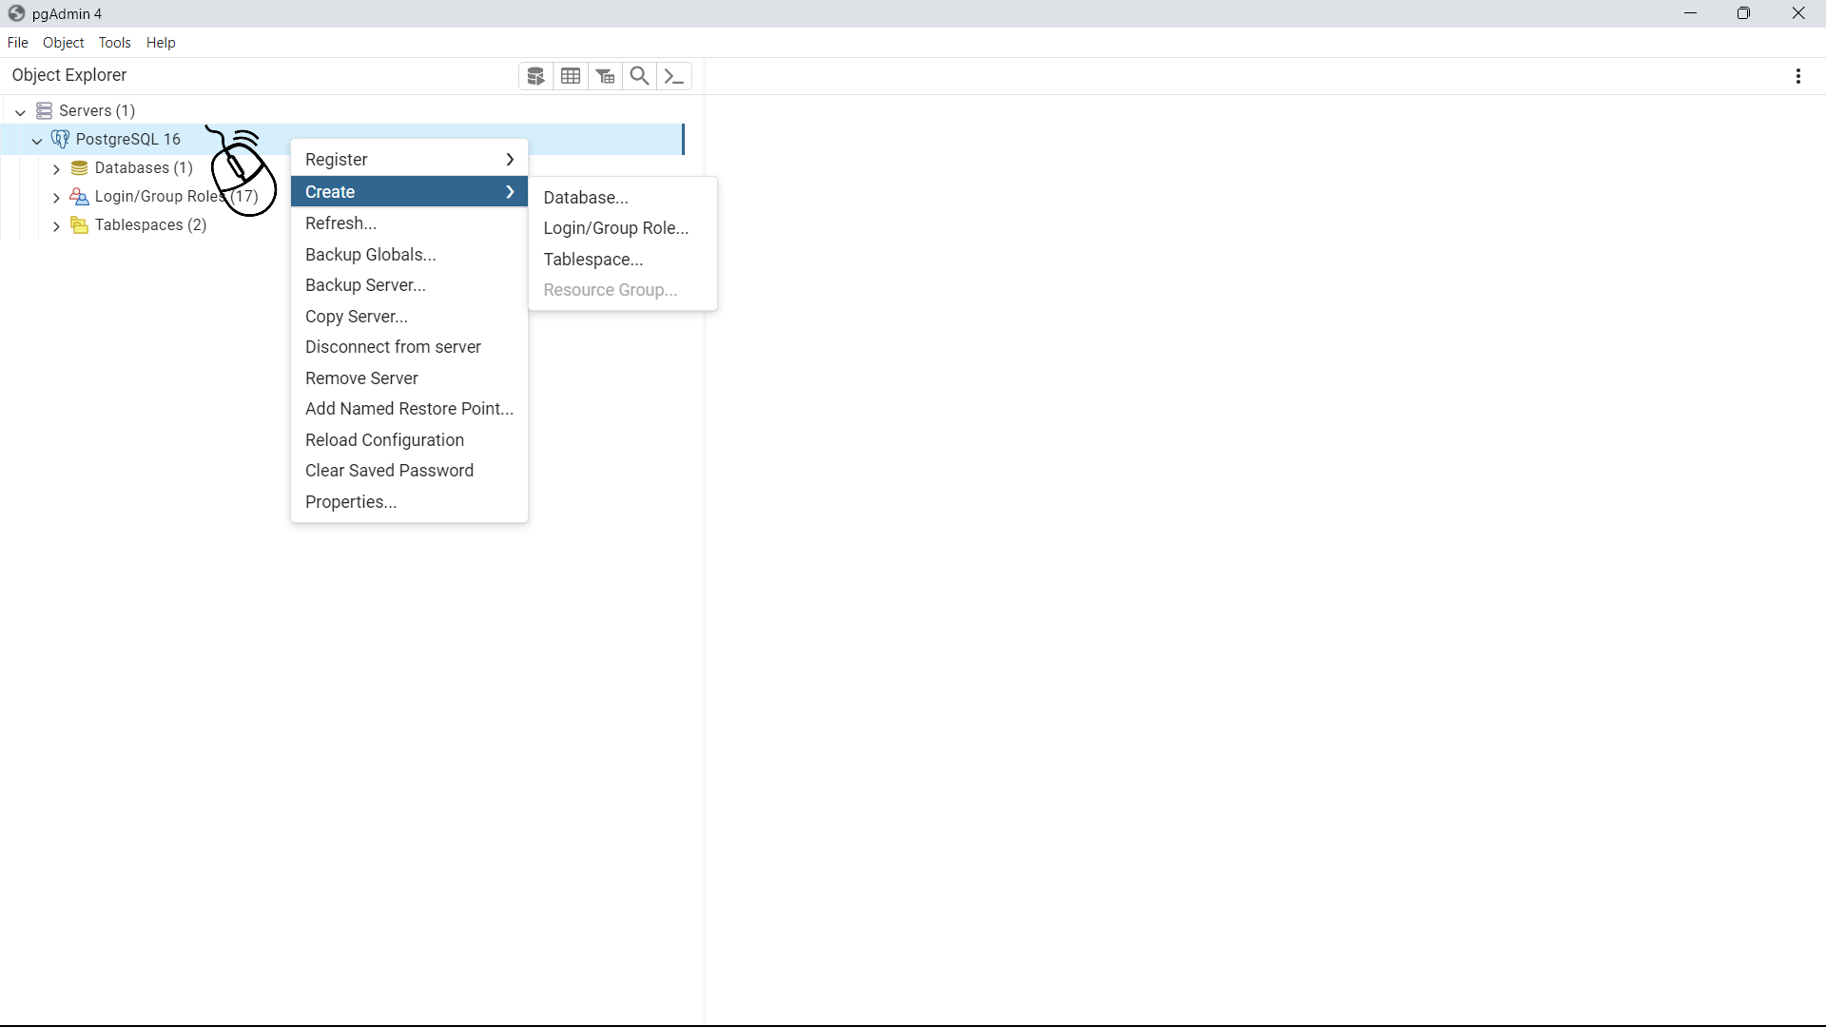Click Reload Configuration entry

pos(409,440)
